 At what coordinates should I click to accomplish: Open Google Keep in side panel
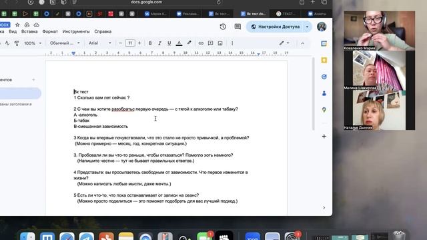pos(324,60)
